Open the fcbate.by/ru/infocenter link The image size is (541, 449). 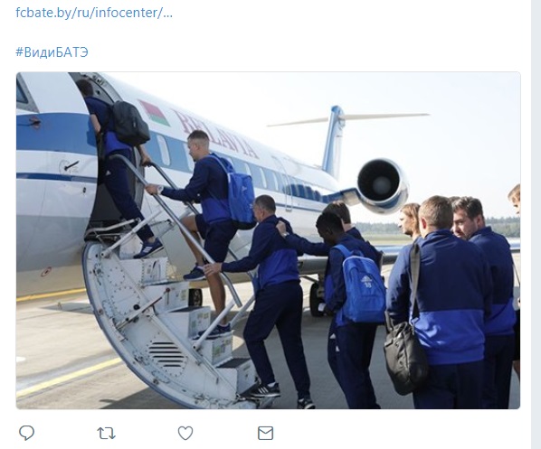click(x=94, y=13)
